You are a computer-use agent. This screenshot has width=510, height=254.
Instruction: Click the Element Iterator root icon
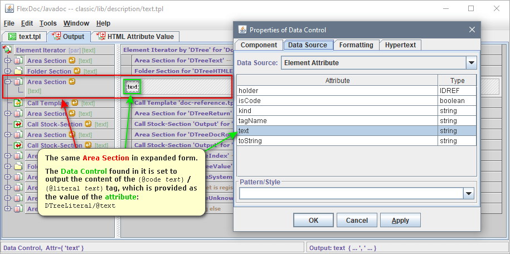point(8,50)
